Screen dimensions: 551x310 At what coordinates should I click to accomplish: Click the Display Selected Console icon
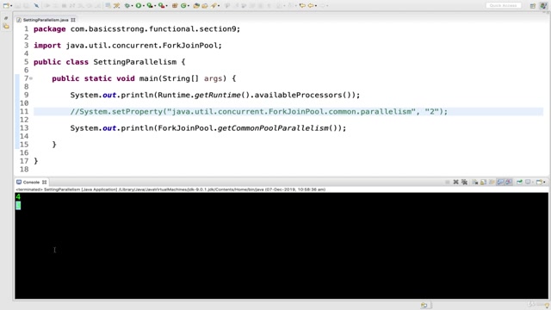528,182
